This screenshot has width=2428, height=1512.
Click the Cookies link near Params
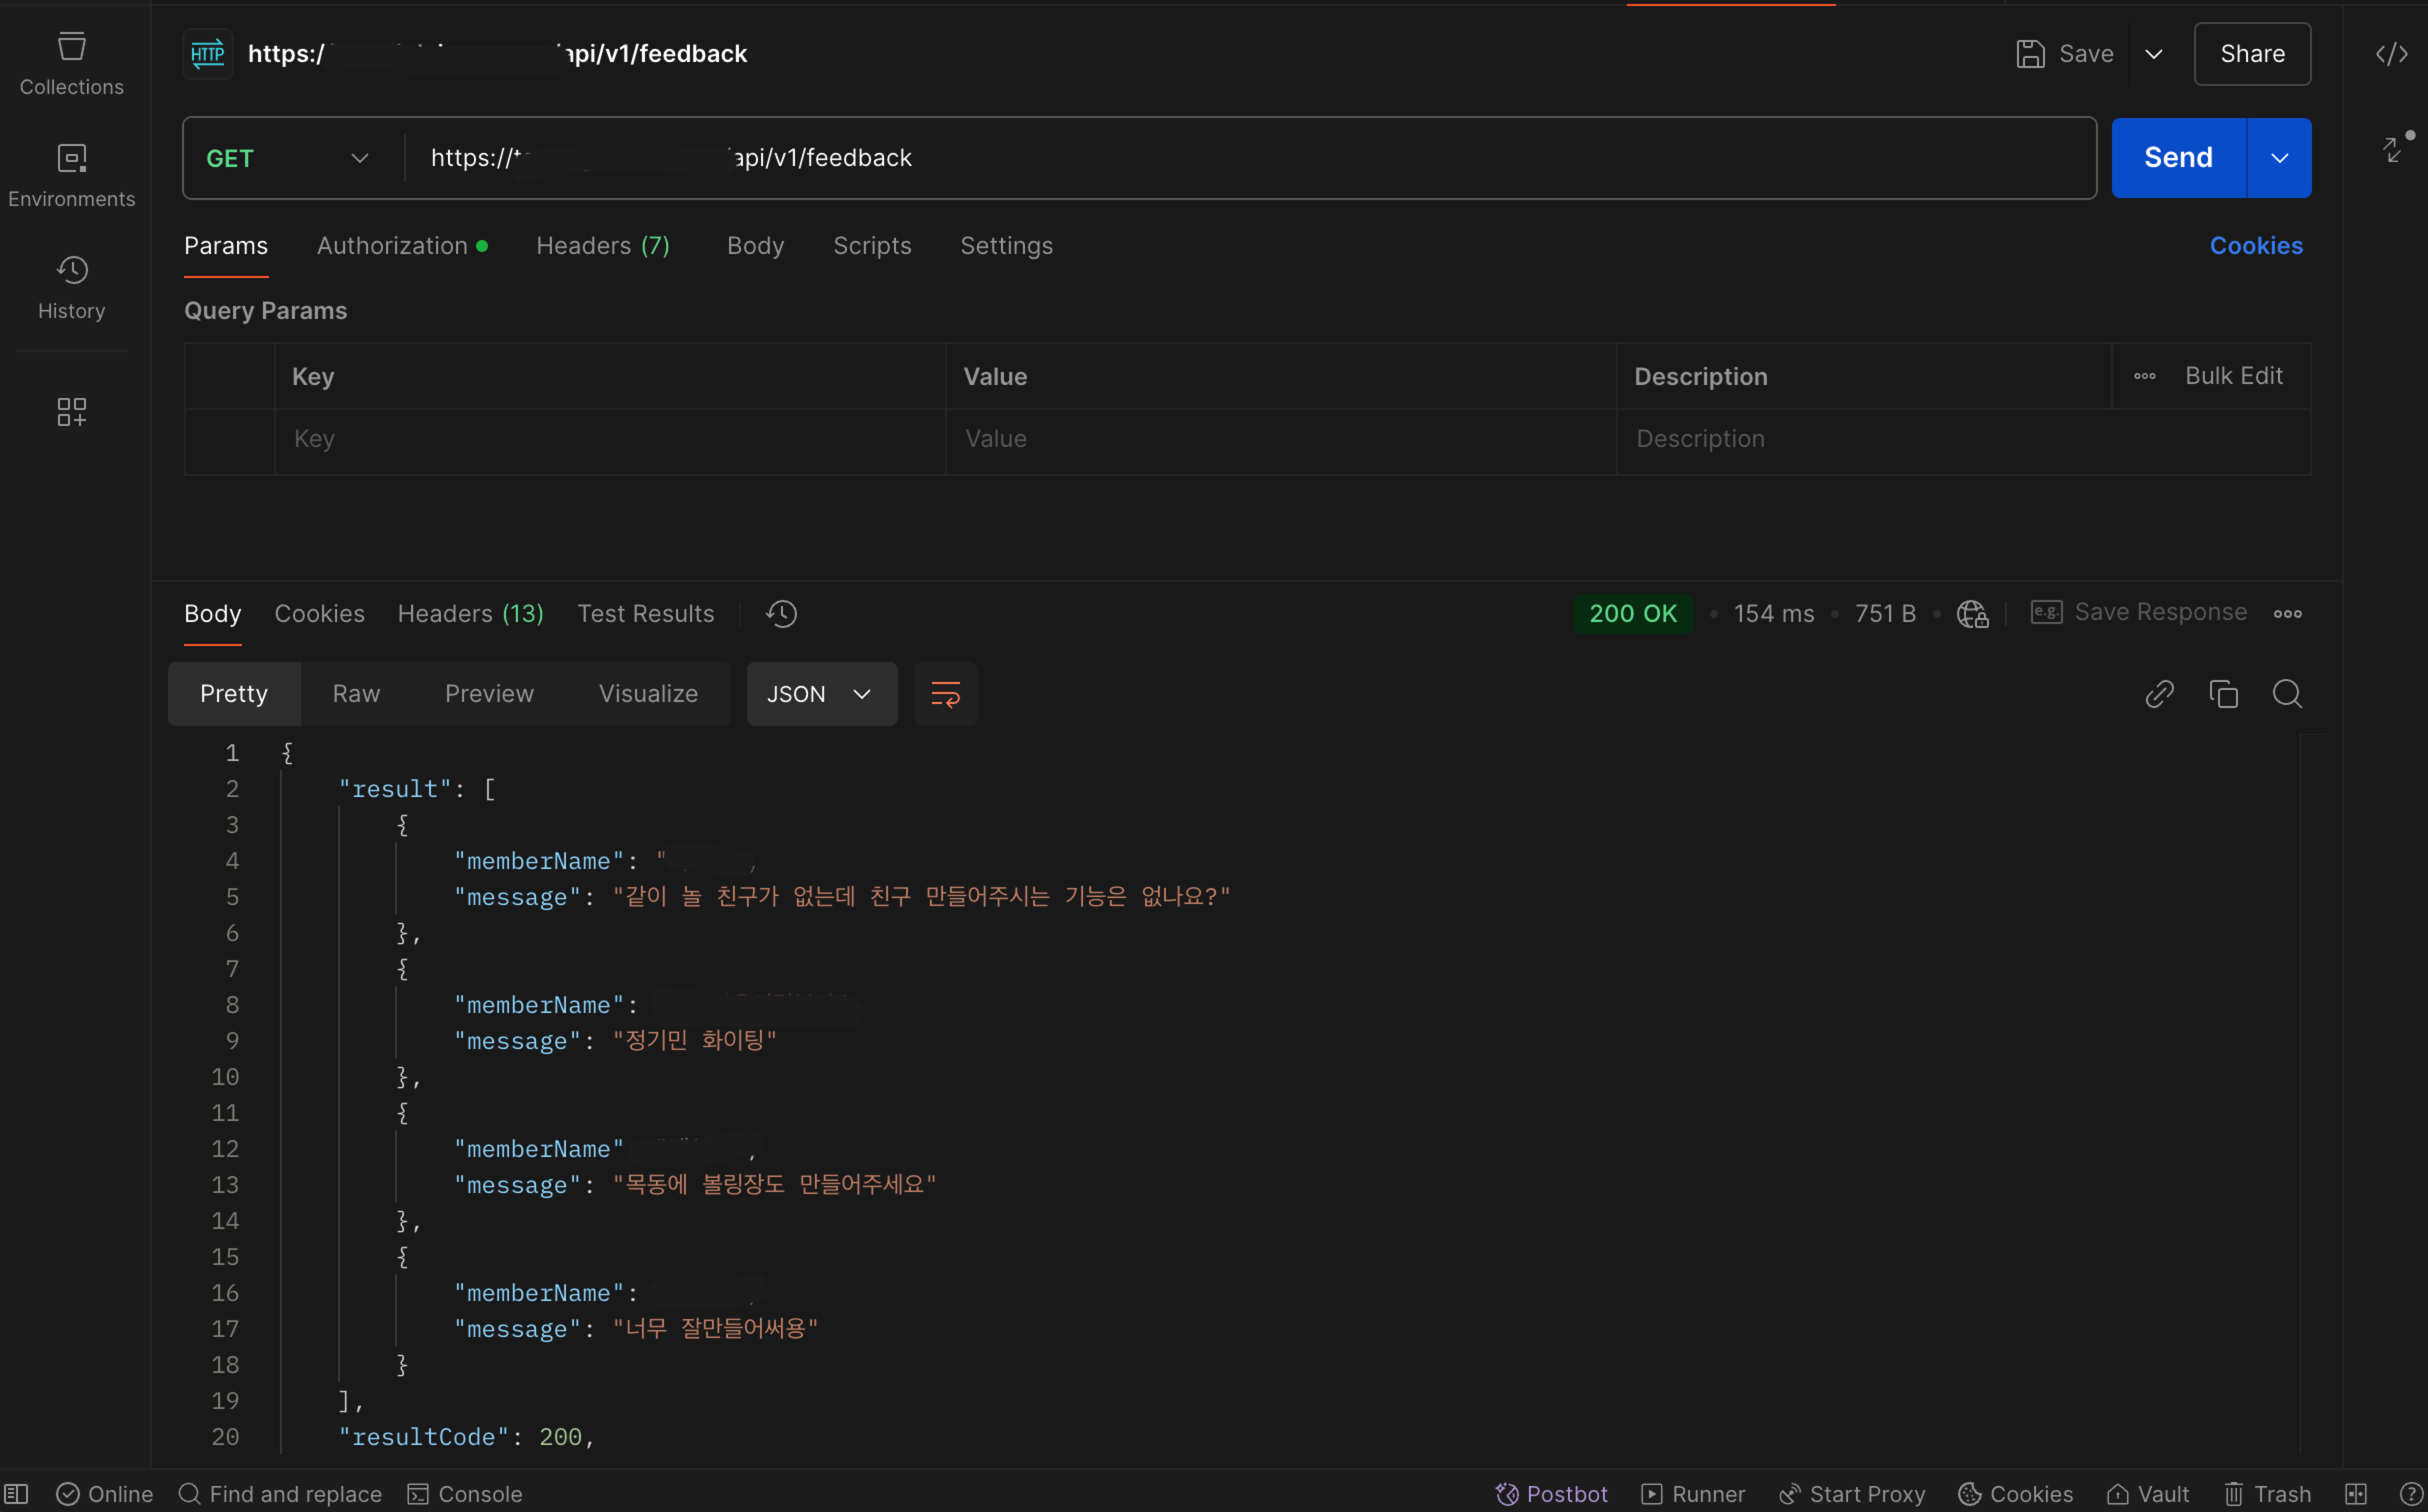tap(2256, 246)
